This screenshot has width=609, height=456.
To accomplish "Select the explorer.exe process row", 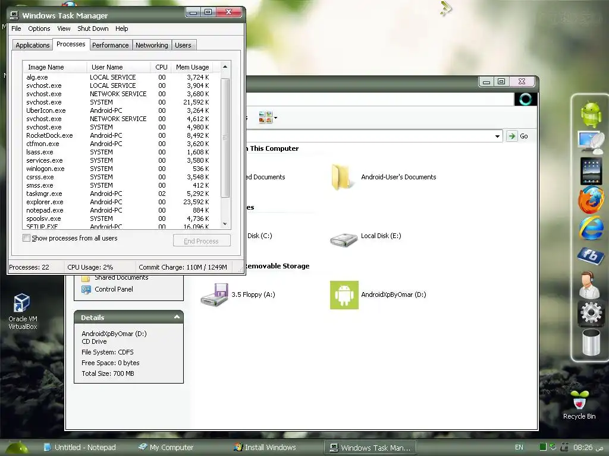I will 121,202.
